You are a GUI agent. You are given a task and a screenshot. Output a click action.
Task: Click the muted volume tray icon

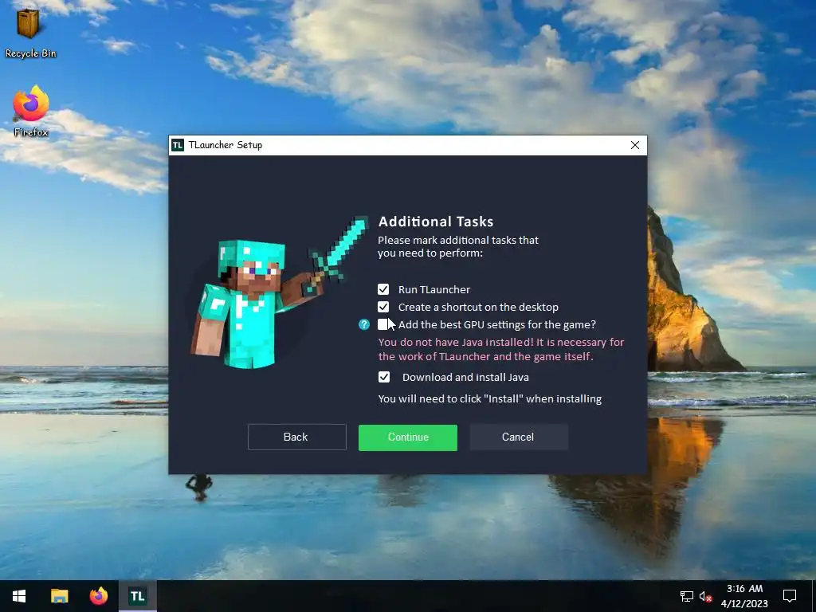pos(706,596)
